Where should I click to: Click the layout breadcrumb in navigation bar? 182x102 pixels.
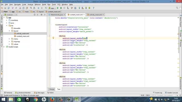(40, 12)
